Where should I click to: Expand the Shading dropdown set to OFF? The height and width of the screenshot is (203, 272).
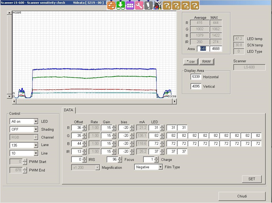click(x=36, y=129)
